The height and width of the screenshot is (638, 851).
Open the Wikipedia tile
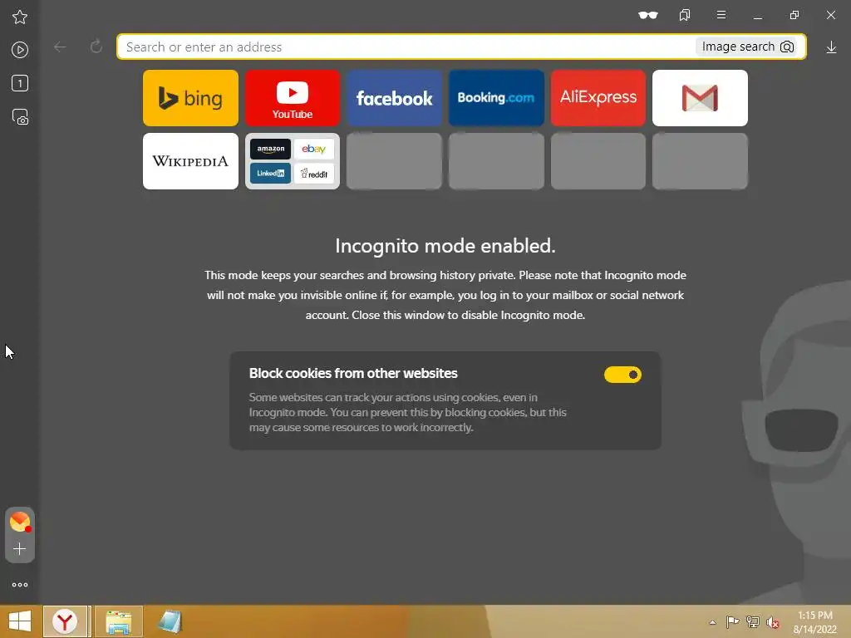pyautogui.click(x=190, y=161)
